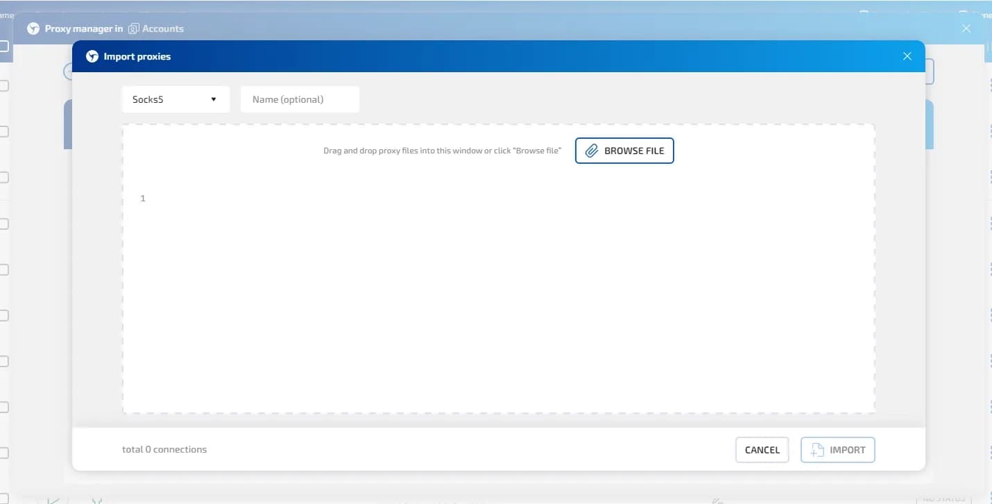This screenshot has height=504, width=992.
Task: Close the Proxy manager window
Action: pos(966,28)
